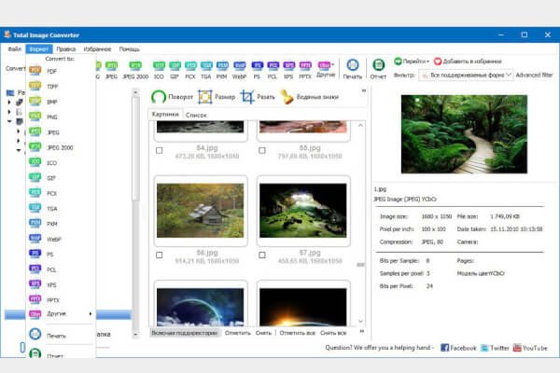Image resolution: width=560 pixels, height=373 pixels.
Task: Click the TGA toolbar button
Action: point(206,70)
